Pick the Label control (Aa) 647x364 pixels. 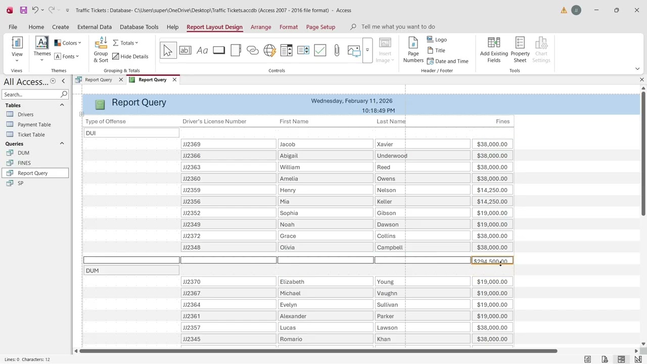point(202,51)
